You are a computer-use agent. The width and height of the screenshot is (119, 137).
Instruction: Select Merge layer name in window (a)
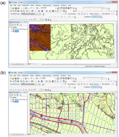(17, 31)
